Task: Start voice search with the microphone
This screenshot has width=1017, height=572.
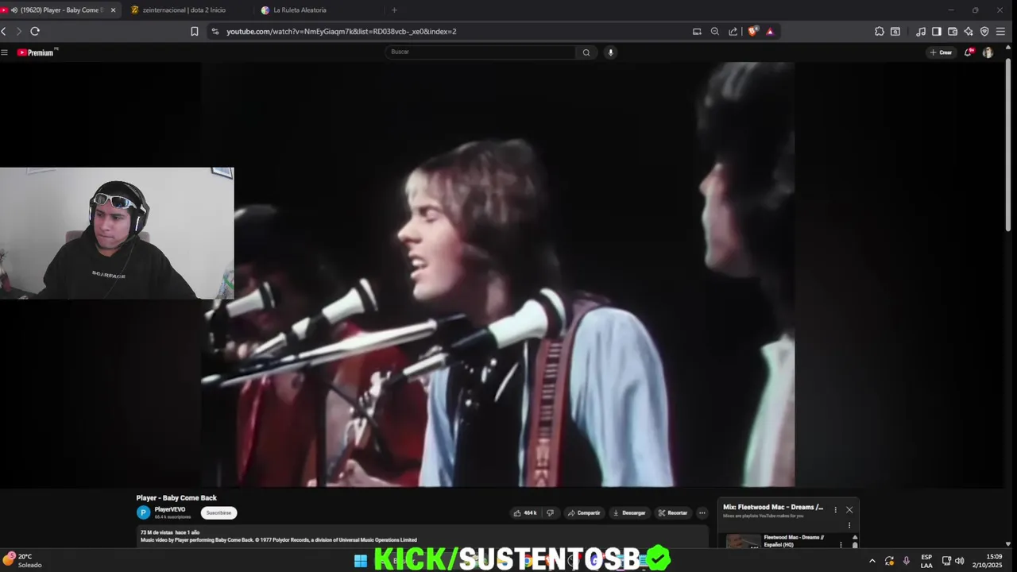Action: pyautogui.click(x=610, y=52)
